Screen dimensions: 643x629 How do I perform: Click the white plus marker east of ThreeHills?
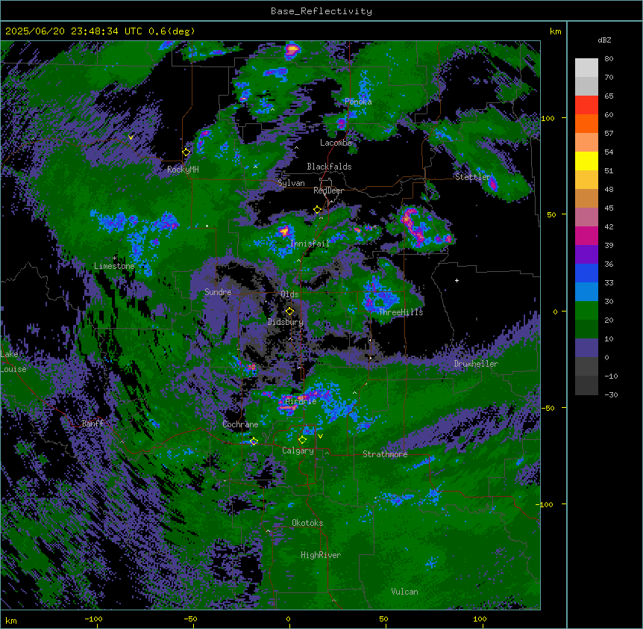(x=457, y=280)
